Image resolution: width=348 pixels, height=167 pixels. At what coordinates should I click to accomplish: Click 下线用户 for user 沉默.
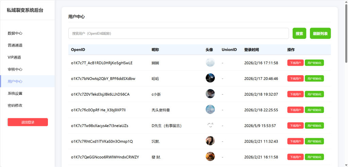295,141
